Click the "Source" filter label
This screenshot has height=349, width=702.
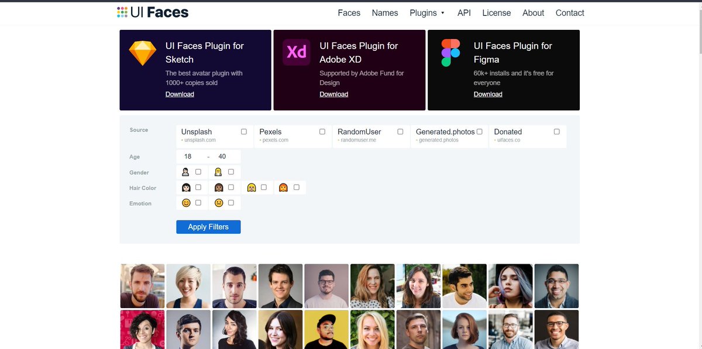click(139, 130)
